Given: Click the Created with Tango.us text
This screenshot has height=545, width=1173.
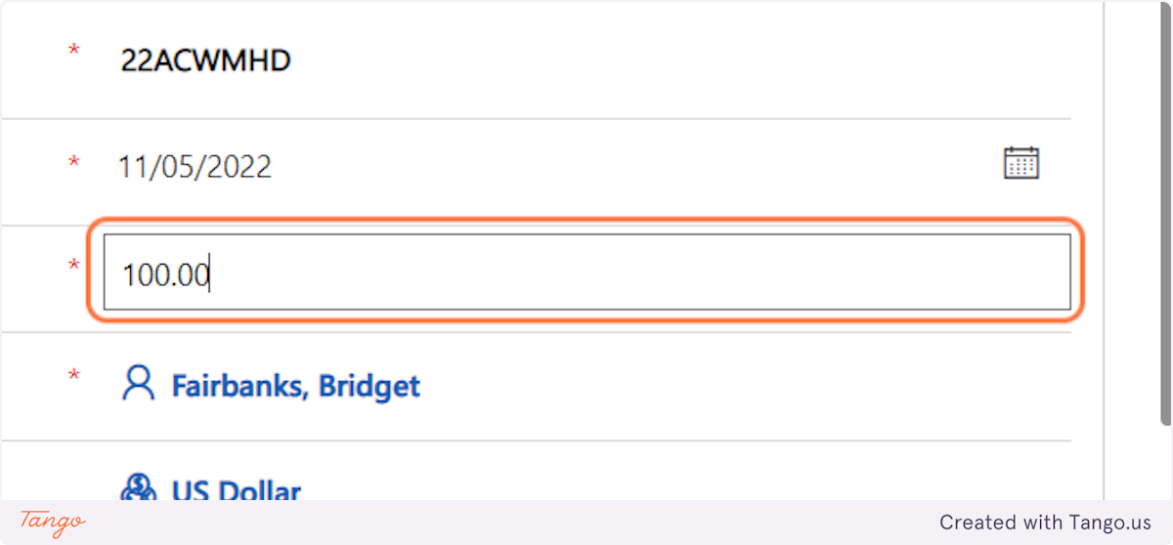Looking at the screenshot, I should tap(1045, 523).
